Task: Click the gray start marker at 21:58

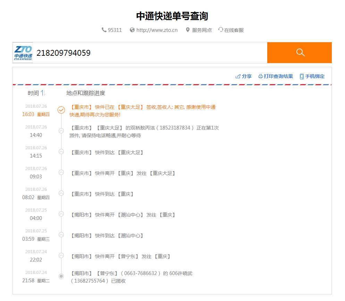Action: click(61, 276)
